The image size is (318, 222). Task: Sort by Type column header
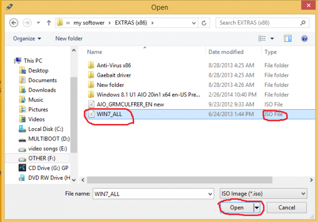point(270,52)
